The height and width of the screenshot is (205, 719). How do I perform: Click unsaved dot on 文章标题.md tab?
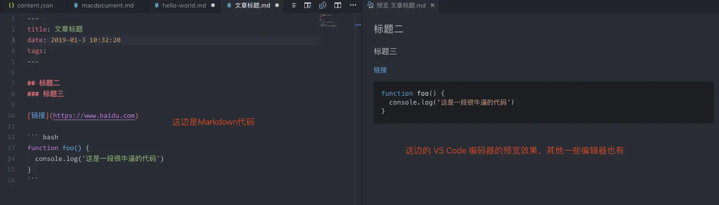click(x=277, y=6)
